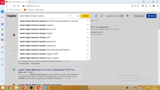This screenshot has width=160, height=90.
Task: Open Windows Start menu
Action: pos(2,88)
